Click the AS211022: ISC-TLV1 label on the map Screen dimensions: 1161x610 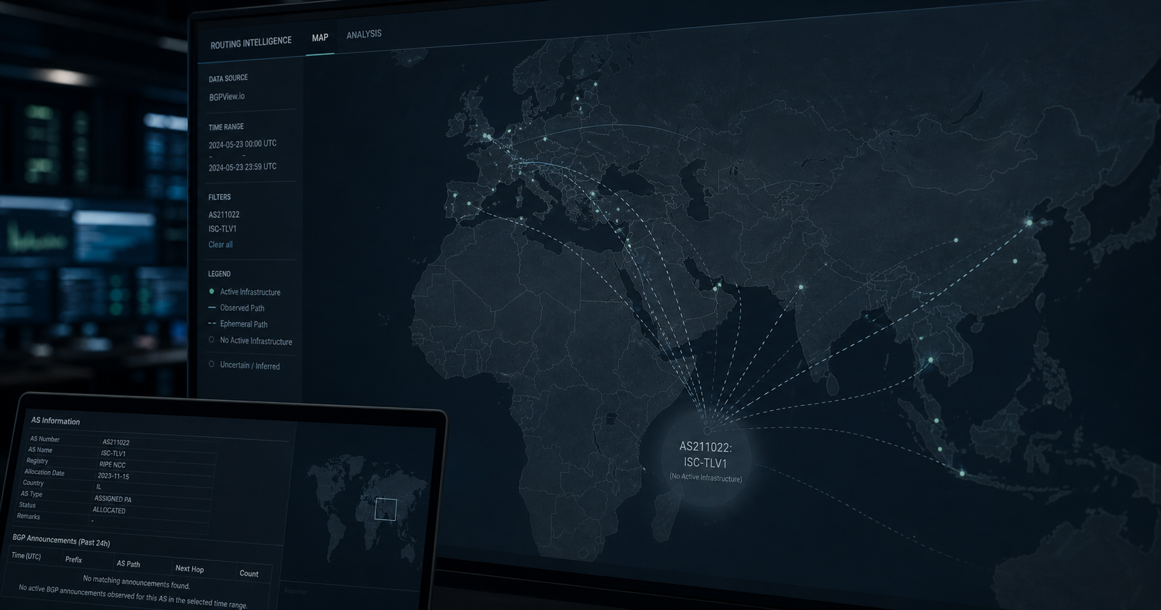point(705,455)
